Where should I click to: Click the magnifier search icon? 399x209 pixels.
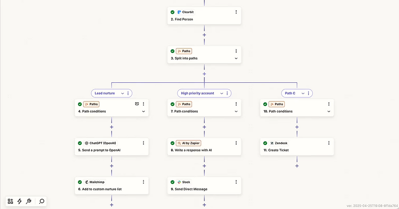42,201
